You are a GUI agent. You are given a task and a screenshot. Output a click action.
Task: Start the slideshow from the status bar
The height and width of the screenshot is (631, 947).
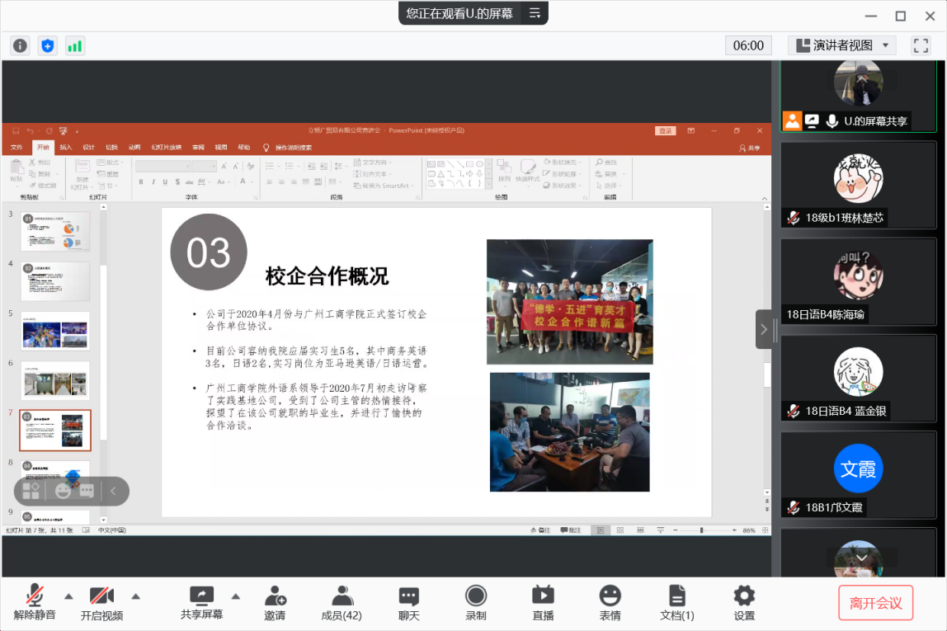click(x=660, y=530)
